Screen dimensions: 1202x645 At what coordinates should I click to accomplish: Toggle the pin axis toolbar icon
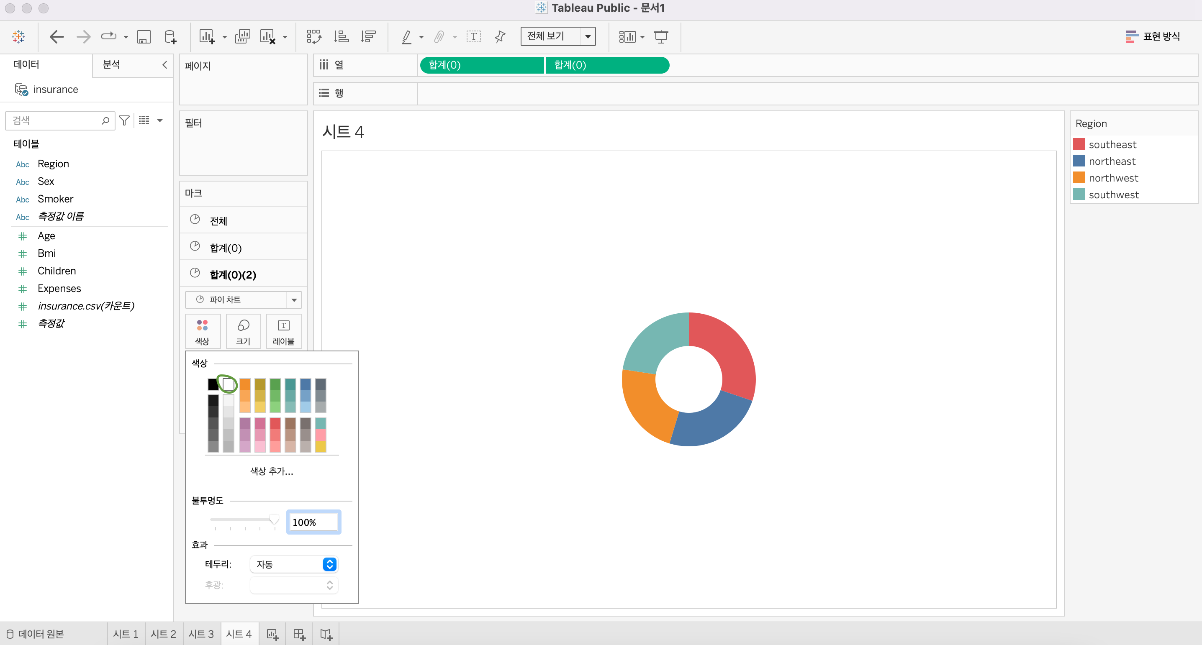point(500,36)
